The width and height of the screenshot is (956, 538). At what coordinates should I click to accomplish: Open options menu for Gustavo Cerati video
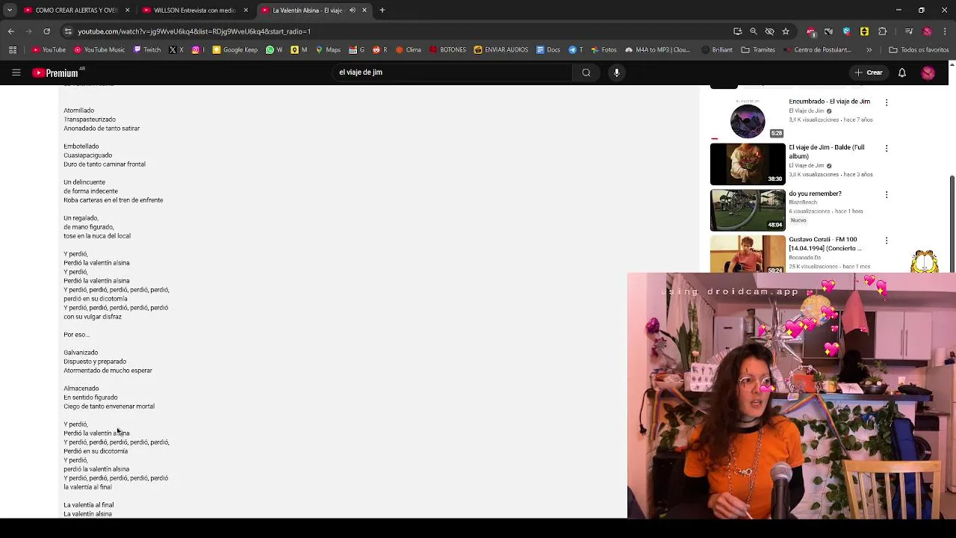(887, 240)
